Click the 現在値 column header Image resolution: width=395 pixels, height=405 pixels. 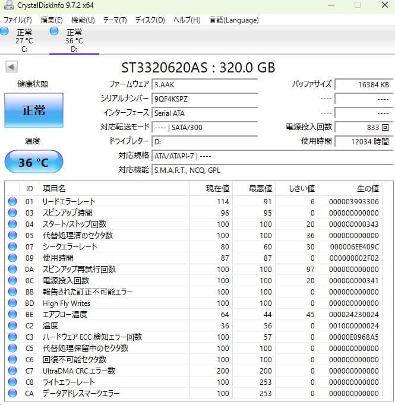211,189
